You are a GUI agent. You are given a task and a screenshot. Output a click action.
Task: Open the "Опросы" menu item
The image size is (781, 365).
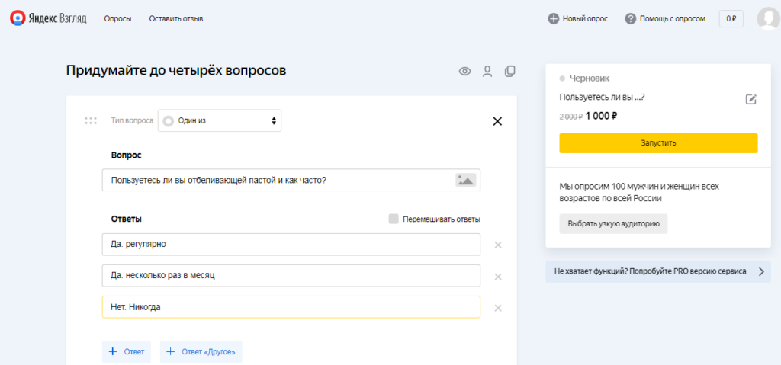click(x=117, y=18)
